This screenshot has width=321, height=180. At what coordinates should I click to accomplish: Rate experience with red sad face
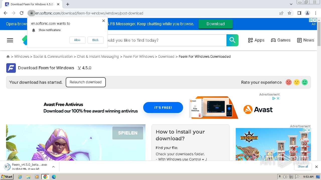tap(289, 82)
